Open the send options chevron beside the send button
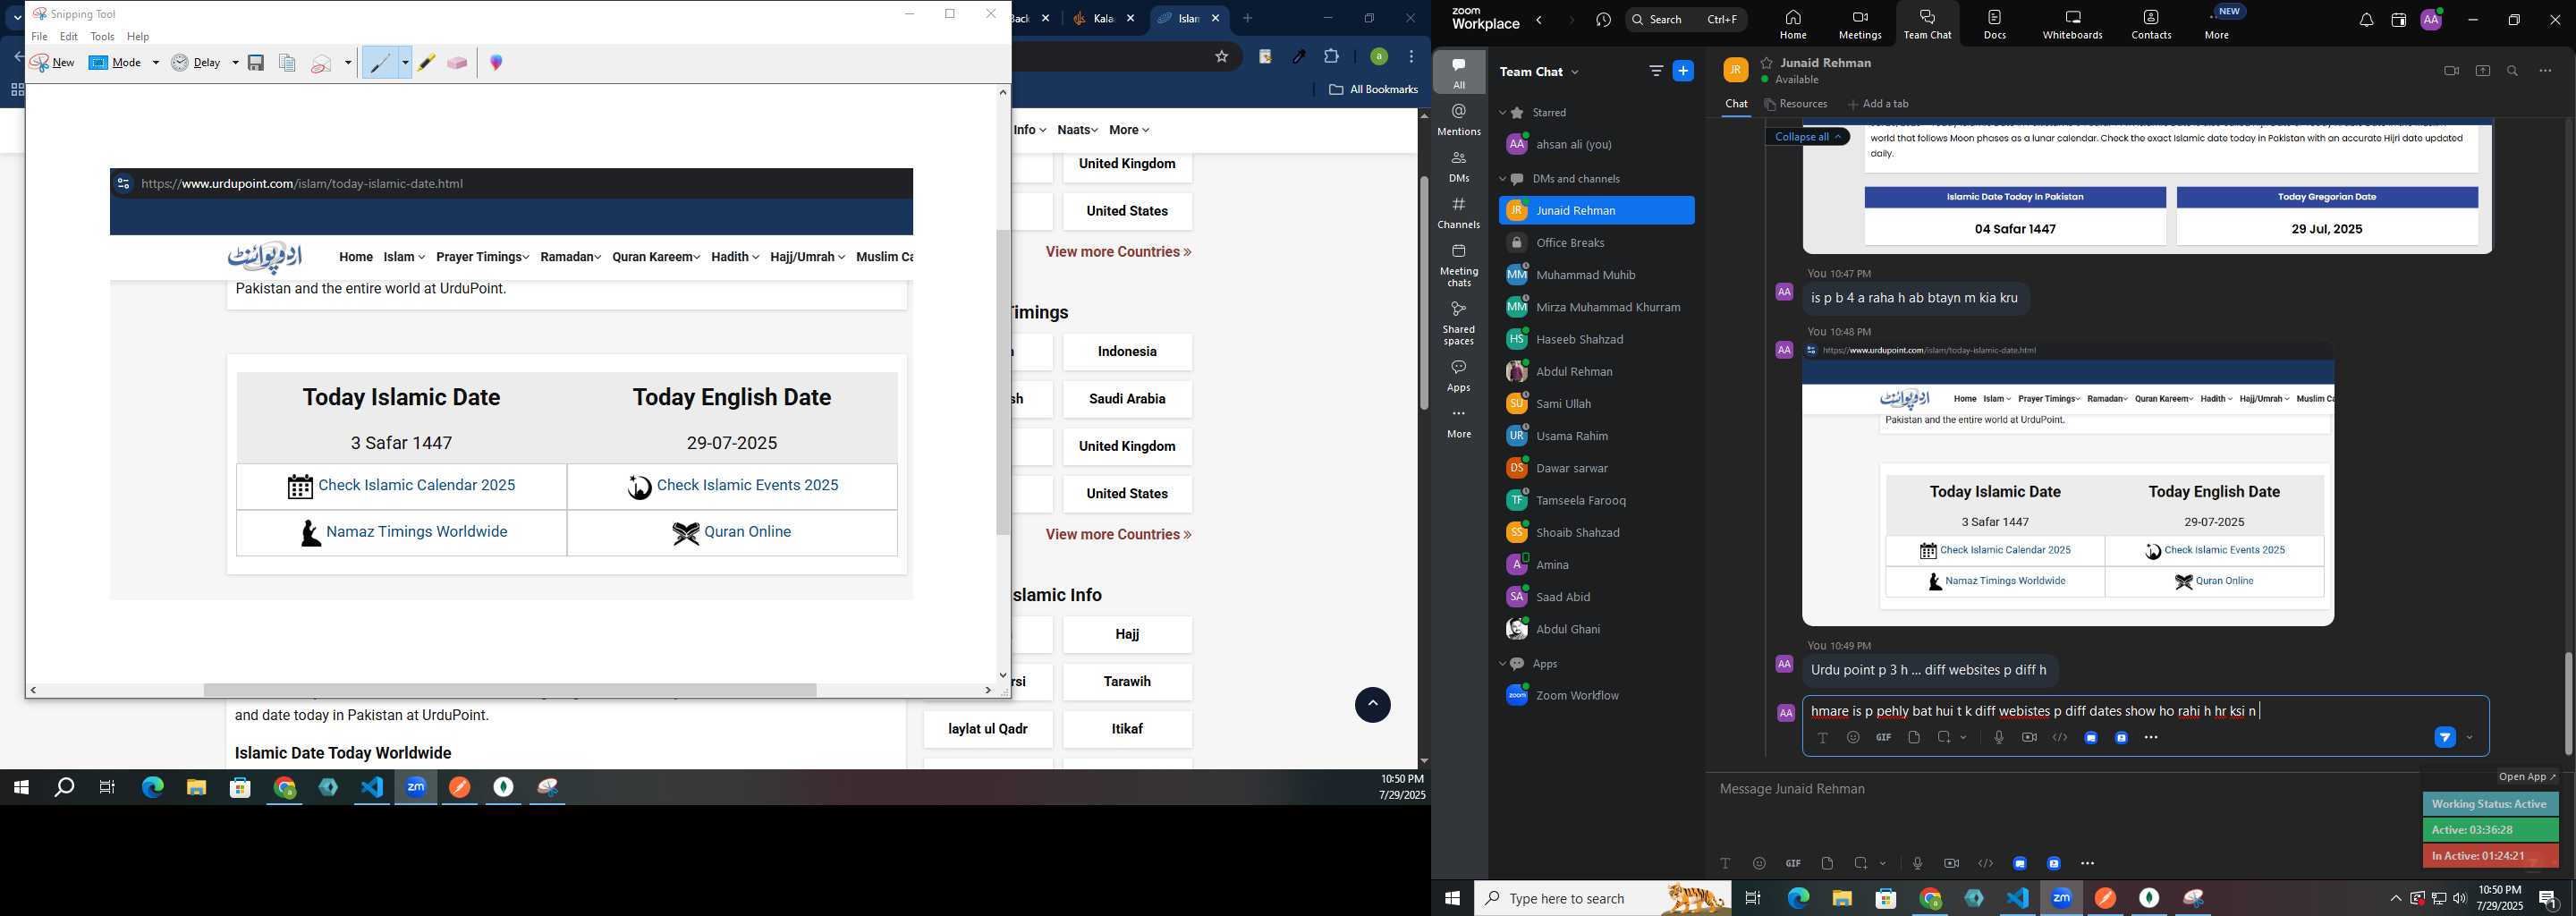The height and width of the screenshot is (916, 2576). (x=2470, y=739)
